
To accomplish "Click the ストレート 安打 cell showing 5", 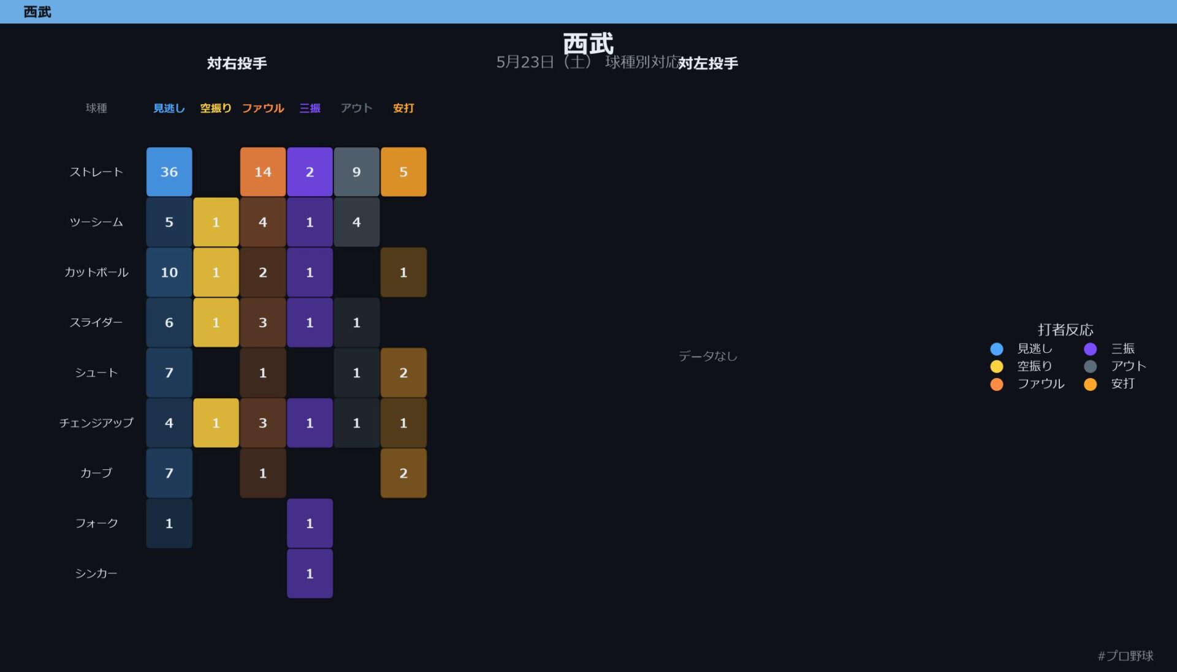I will pos(403,172).
